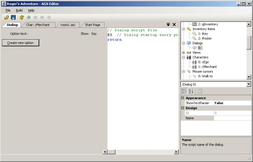Viewport: 253px width, 162px height.
Task: Click the greyed stop debug icon
Action: pos(49,17)
